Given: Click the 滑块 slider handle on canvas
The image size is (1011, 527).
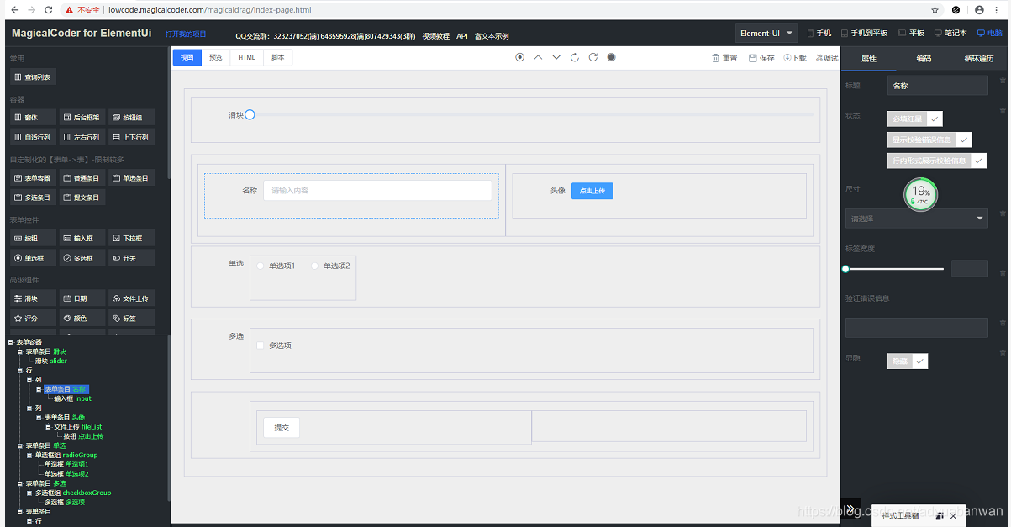Looking at the screenshot, I should coord(250,114).
